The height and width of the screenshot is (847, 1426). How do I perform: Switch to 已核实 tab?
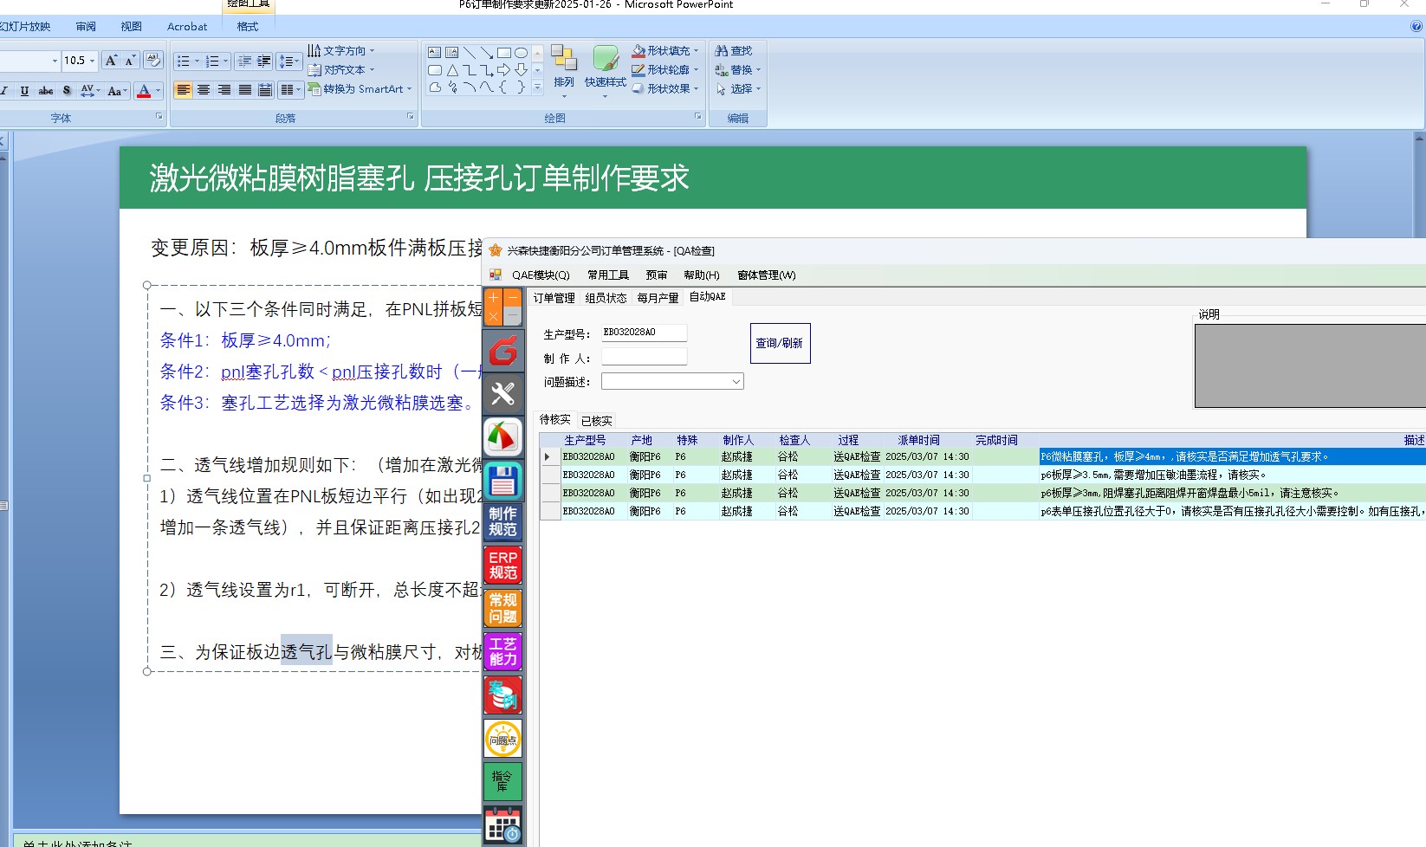[596, 421]
